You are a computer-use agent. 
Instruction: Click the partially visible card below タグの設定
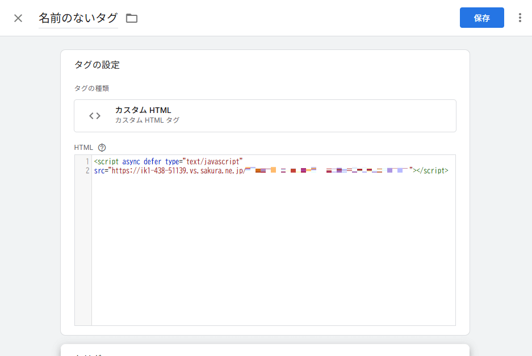coord(265,350)
